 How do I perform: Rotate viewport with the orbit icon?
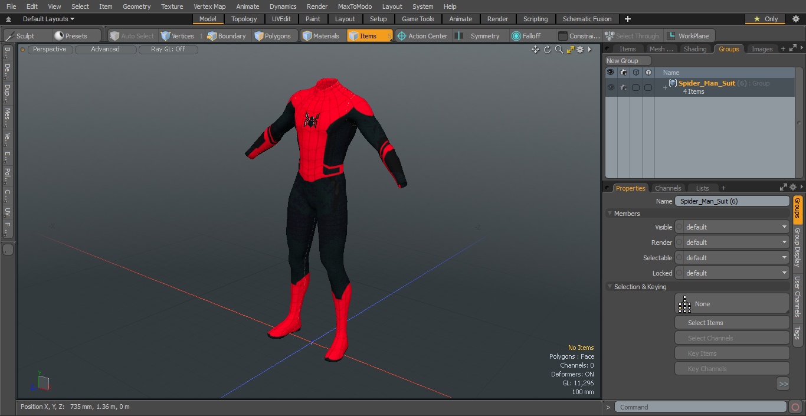click(x=547, y=50)
